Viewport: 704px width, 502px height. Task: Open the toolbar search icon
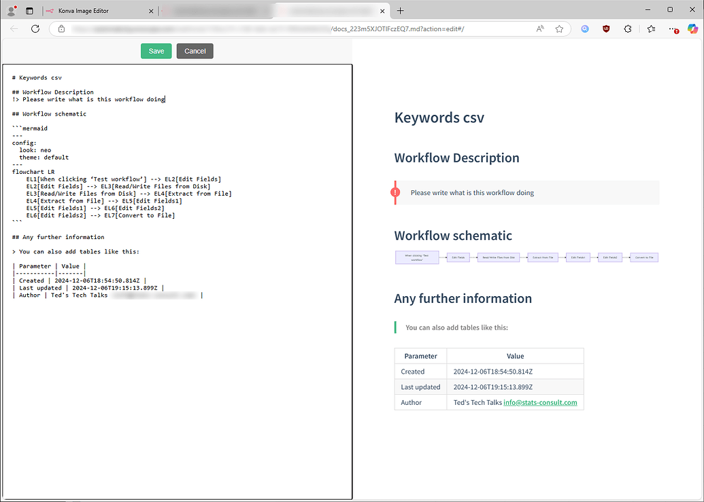[584, 29]
